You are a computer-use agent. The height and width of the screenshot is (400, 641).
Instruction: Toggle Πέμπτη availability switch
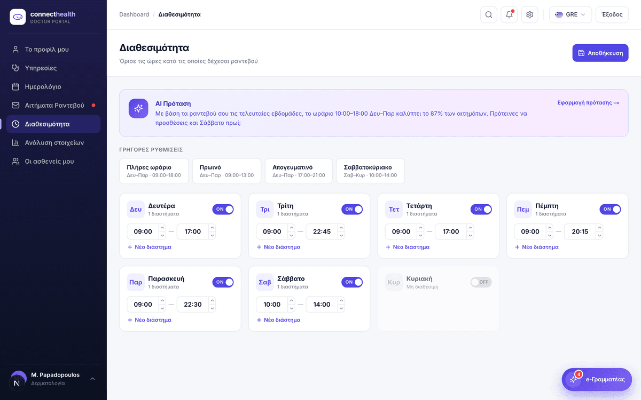[611, 209]
